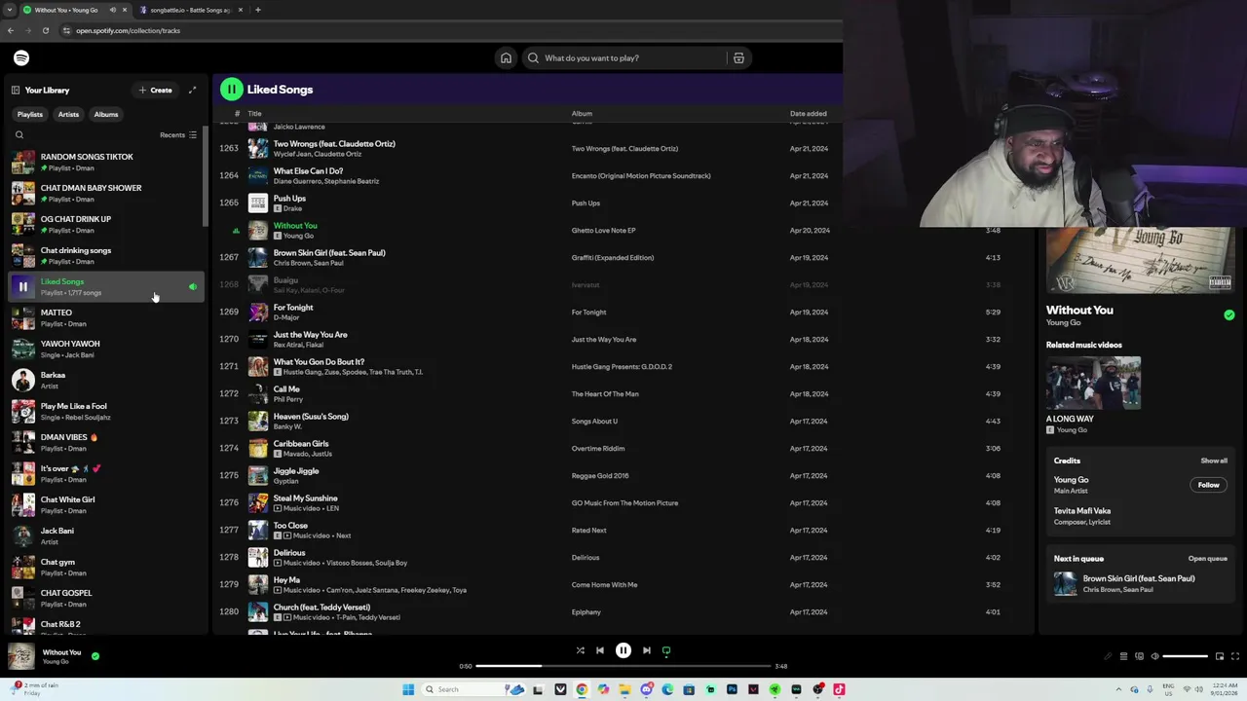The height and width of the screenshot is (701, 1247).
Task: Collapse Your Library sidebar icon
Action: click(16, 90)
